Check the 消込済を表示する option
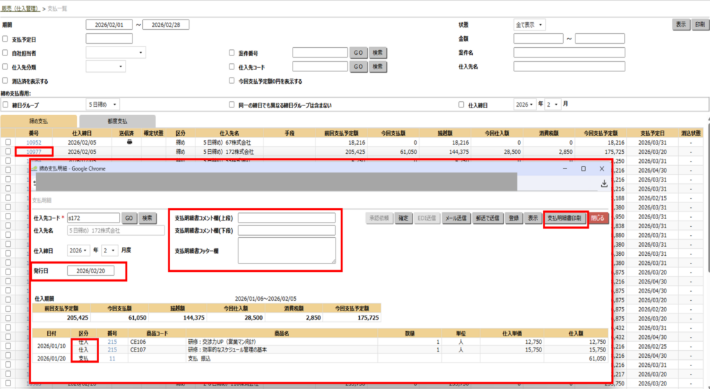The width and height of the screenshot is (710, 389). 6,81
